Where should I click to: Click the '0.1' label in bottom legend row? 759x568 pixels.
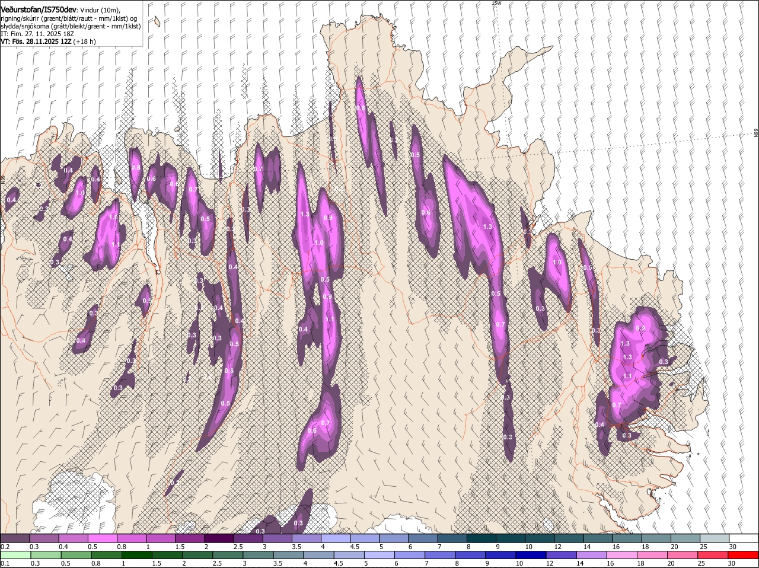tap(5, 563)
